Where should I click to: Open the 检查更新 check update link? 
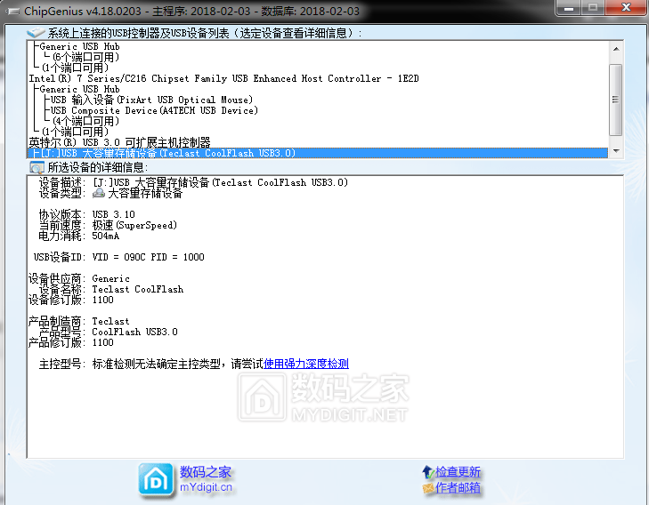tap(458, 471)
